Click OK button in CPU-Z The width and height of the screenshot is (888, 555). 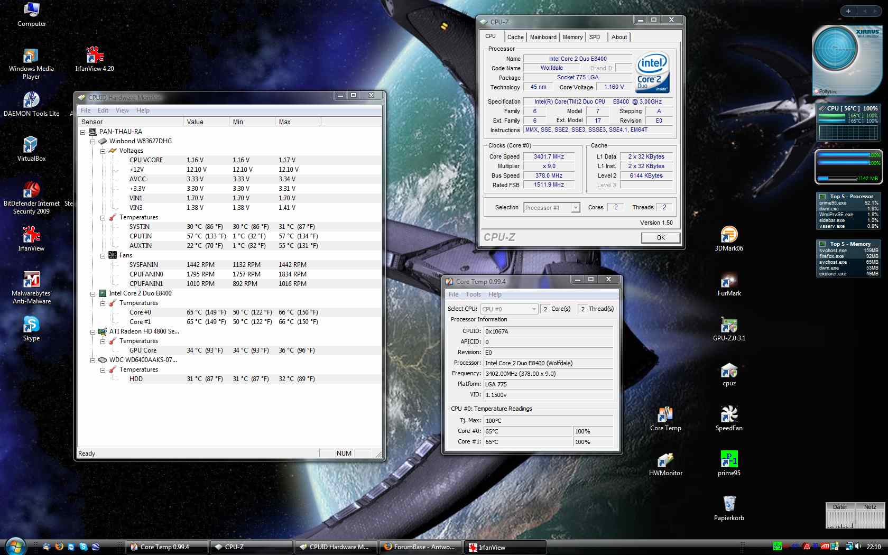(x=661, y=238)
